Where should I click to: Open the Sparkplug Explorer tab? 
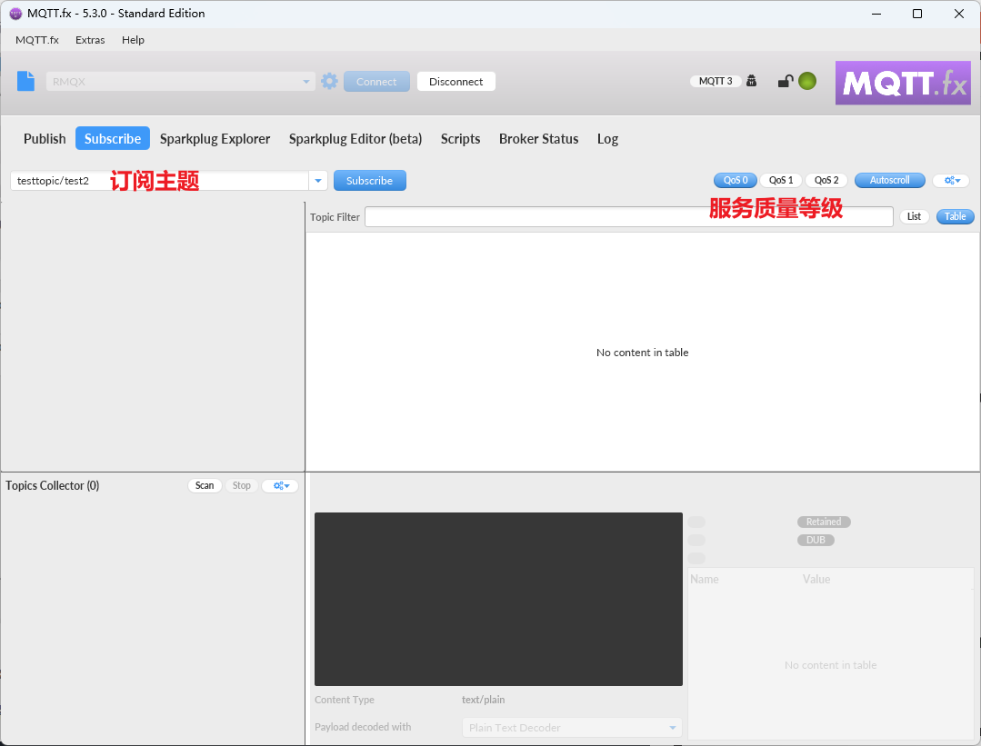pos(215,139)
